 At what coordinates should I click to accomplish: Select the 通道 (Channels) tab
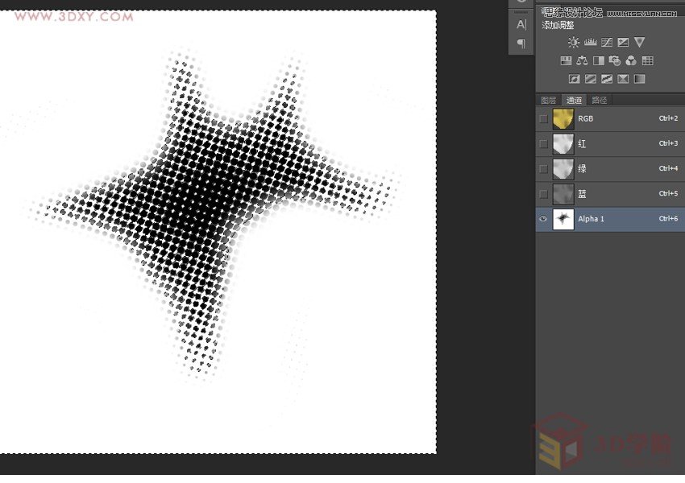pos(574,101)
